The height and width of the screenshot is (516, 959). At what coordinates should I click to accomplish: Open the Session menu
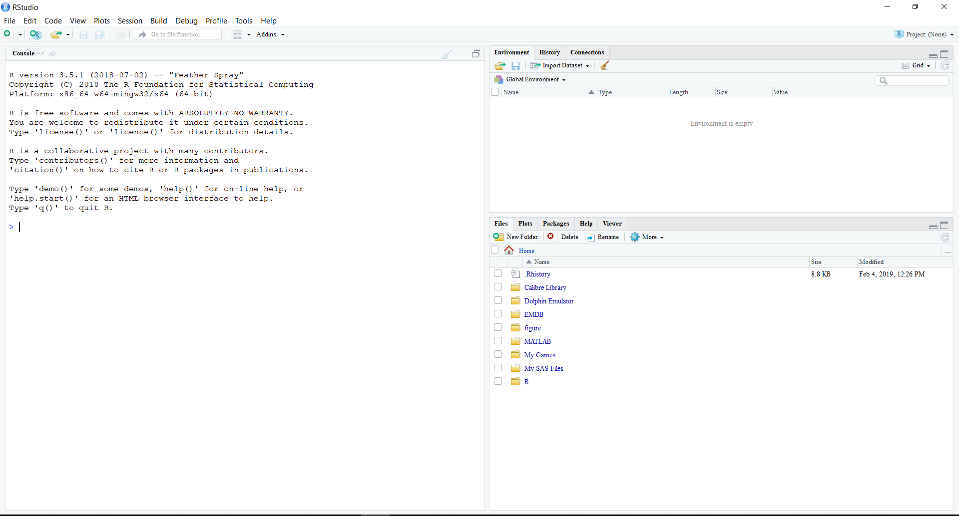(x=130, y=21)
